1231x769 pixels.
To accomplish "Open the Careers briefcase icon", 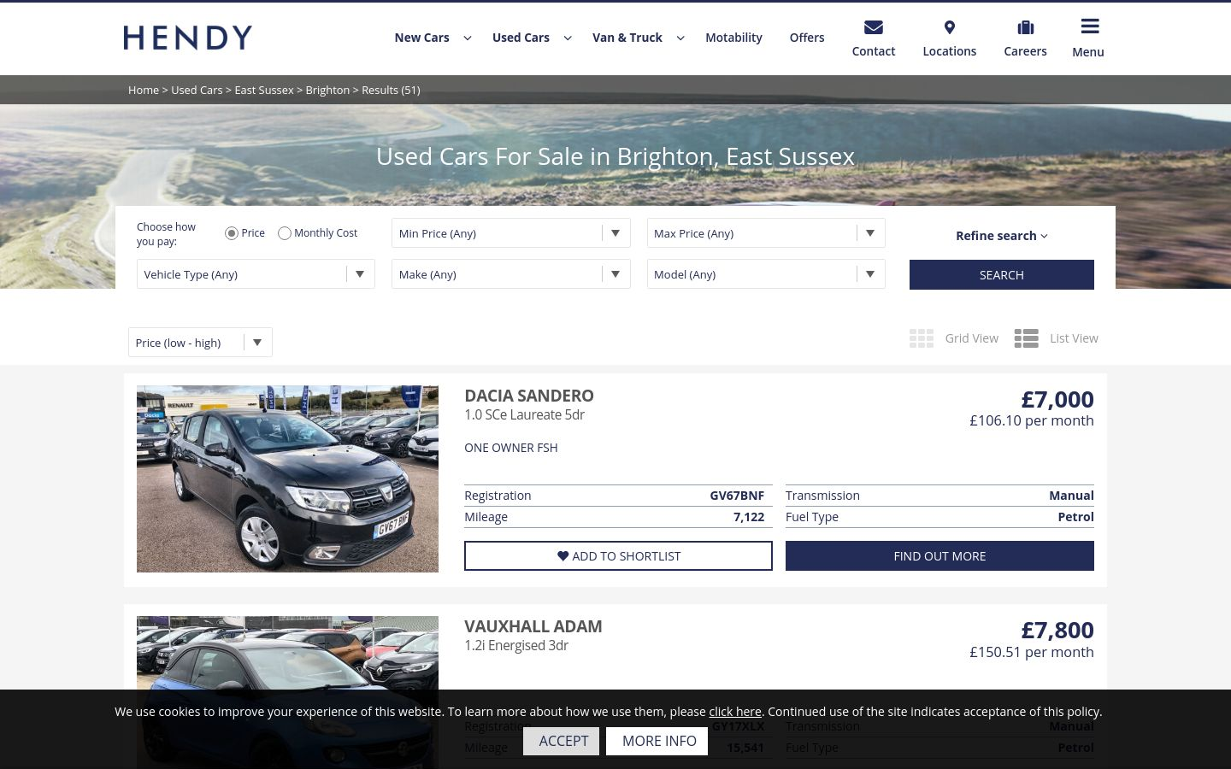I will (1025, 27).
